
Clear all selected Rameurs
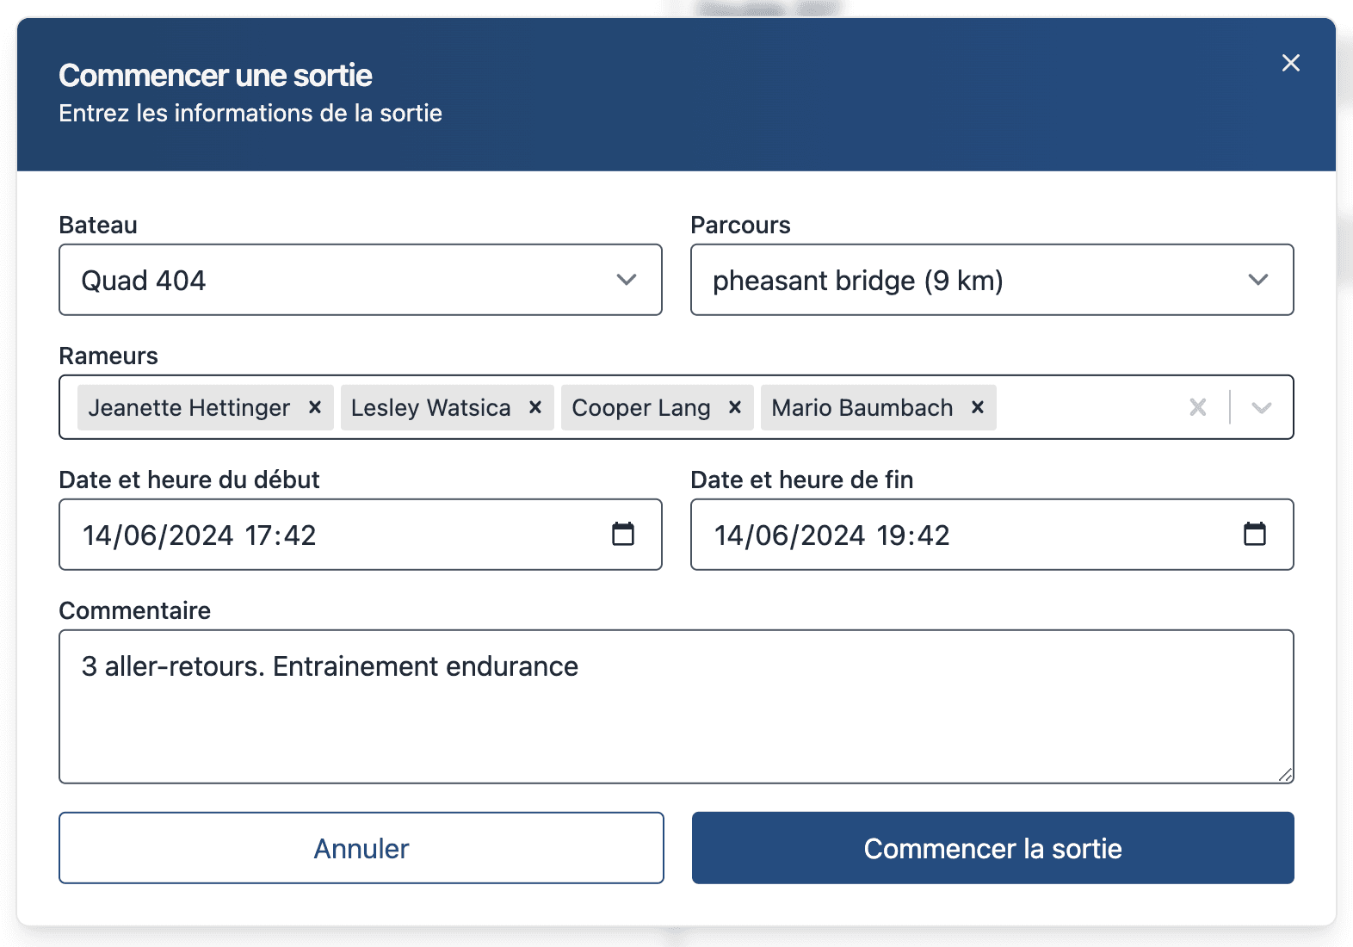pyautogui.click(x=1197, y=407)
